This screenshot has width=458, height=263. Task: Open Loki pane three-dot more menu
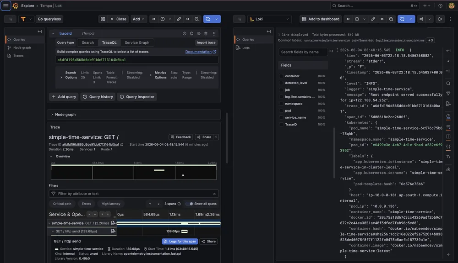[450, 19]
